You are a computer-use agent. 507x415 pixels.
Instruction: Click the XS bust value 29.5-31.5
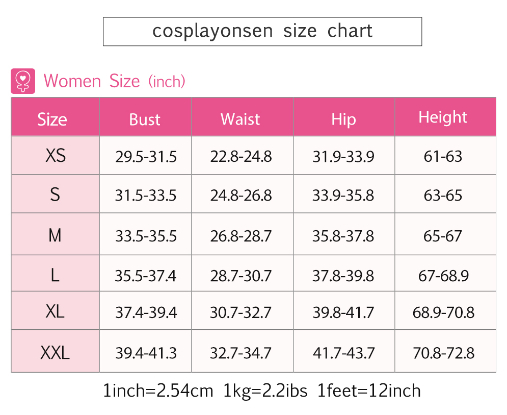tap(146, 157)
